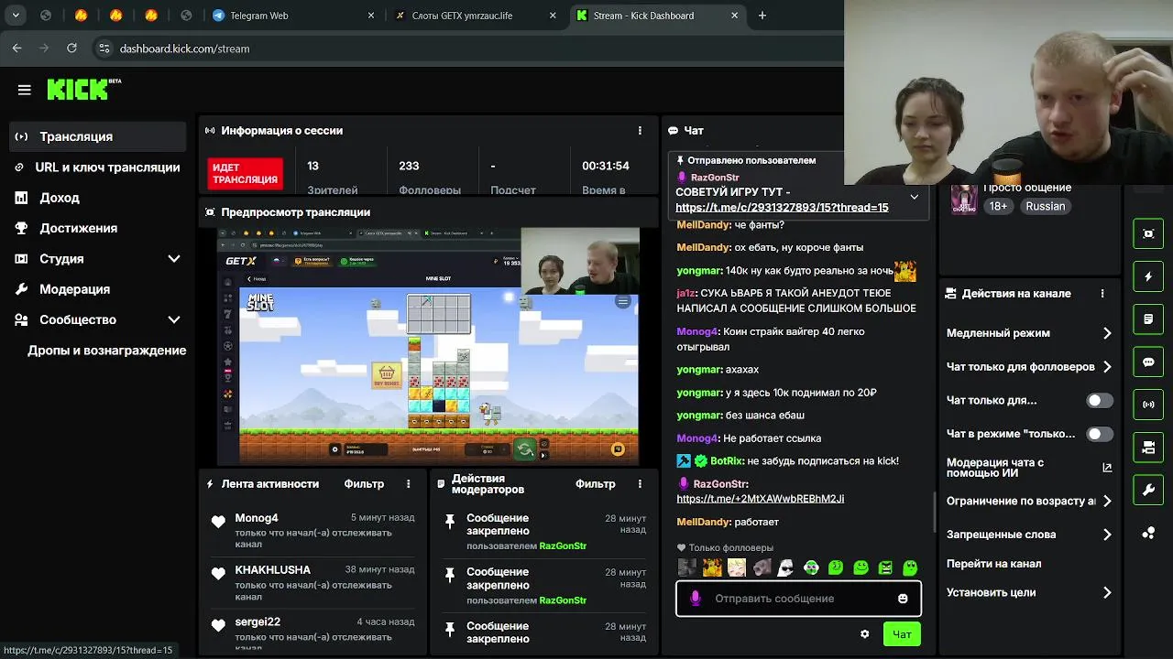Viewport: 1173px width, 659px height.
Task: Go back in browser
Action: click(16, 49)
